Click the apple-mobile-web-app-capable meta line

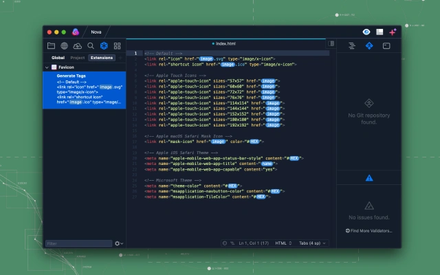coord(211,169)
